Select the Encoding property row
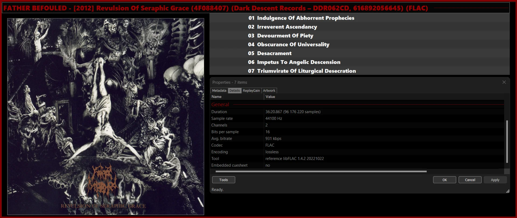Screen dimensions: 517x218 357,152
